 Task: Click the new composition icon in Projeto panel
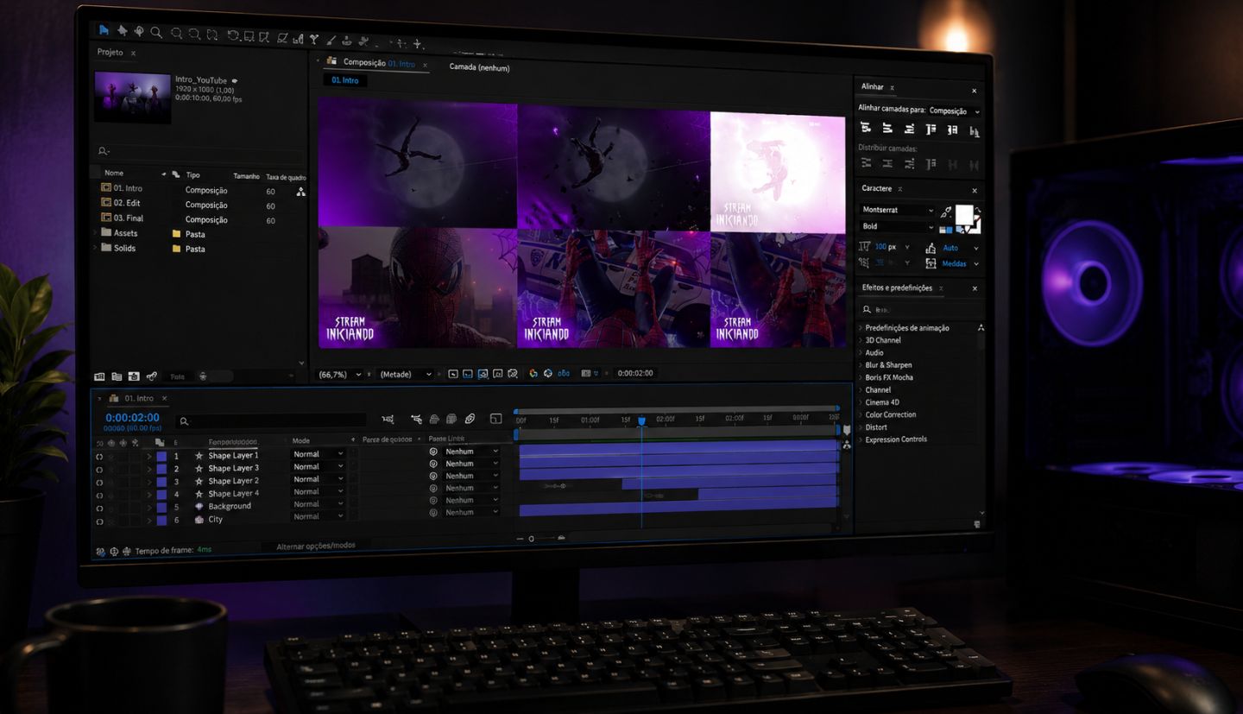[134, 376]
